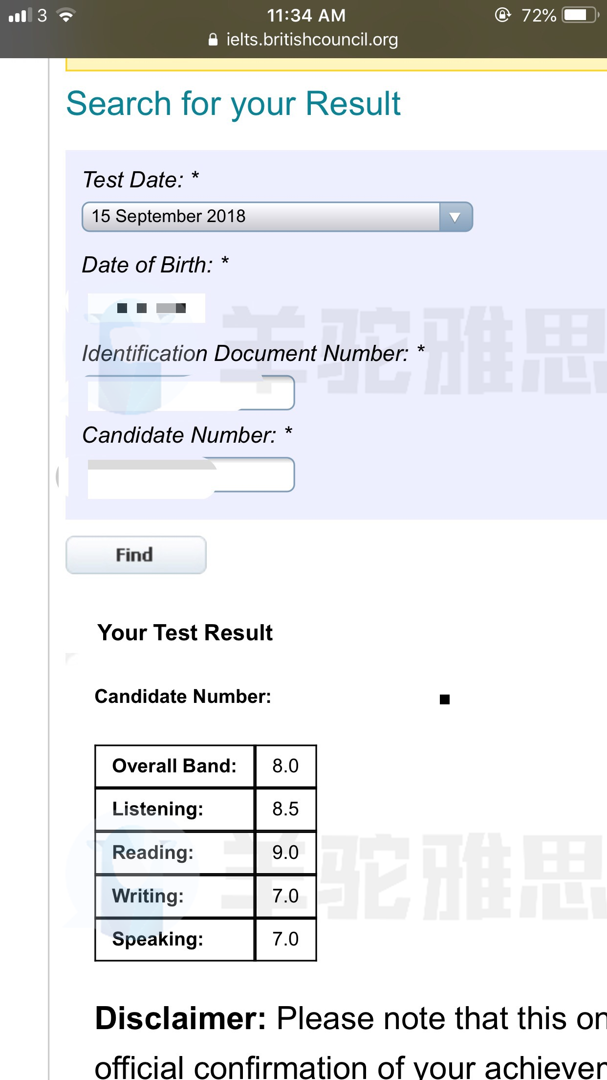Tap the cellular signal bars icon
The image size is (607, 1080).
click(x=20, y=16)
